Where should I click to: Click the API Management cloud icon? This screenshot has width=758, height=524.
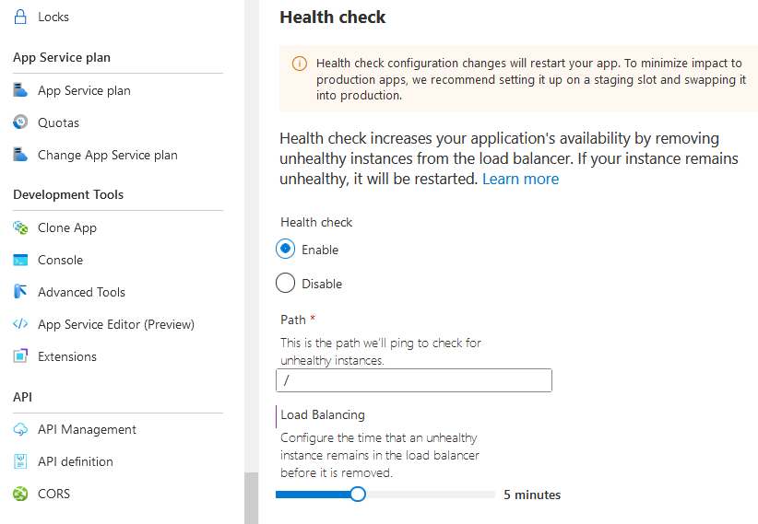[20, 429]
